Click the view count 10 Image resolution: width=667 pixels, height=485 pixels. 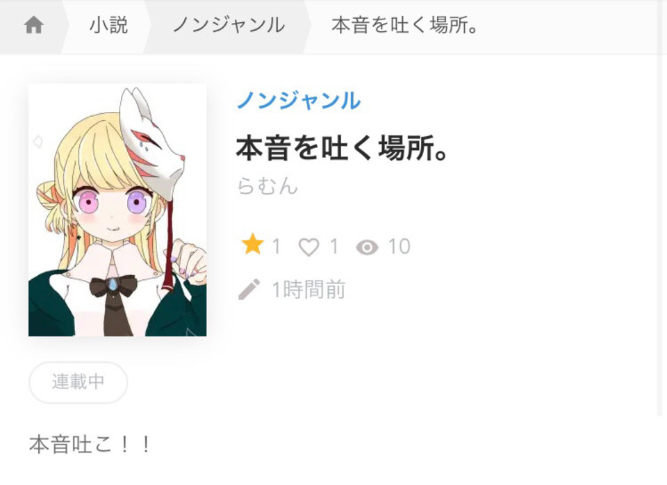tap(399, 247)
